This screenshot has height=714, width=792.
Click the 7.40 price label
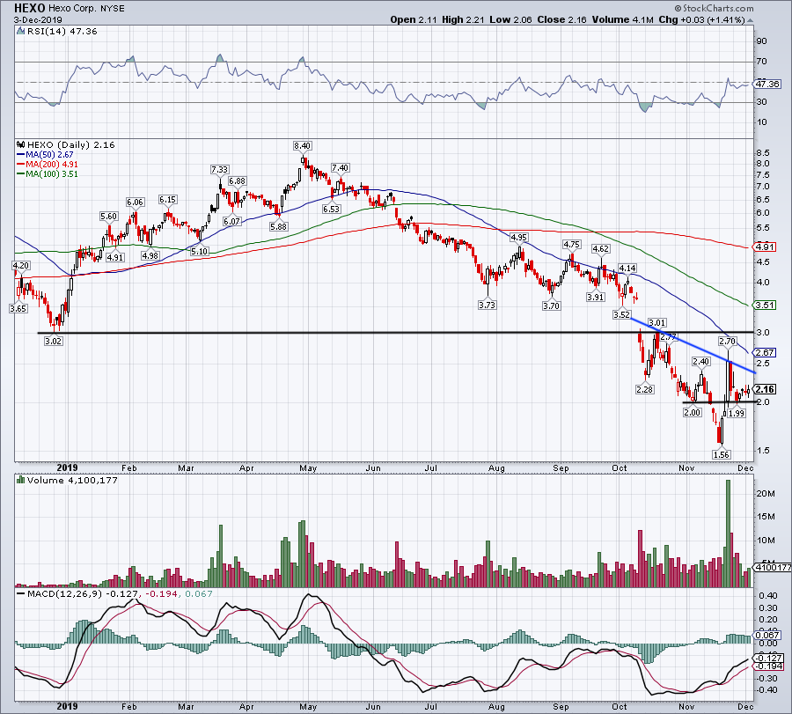(x=340, y=168)
